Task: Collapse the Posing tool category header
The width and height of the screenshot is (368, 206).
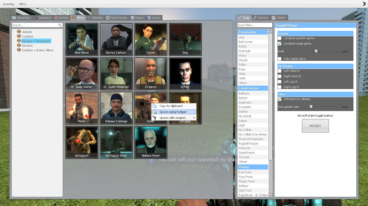Action: (253, 167)
